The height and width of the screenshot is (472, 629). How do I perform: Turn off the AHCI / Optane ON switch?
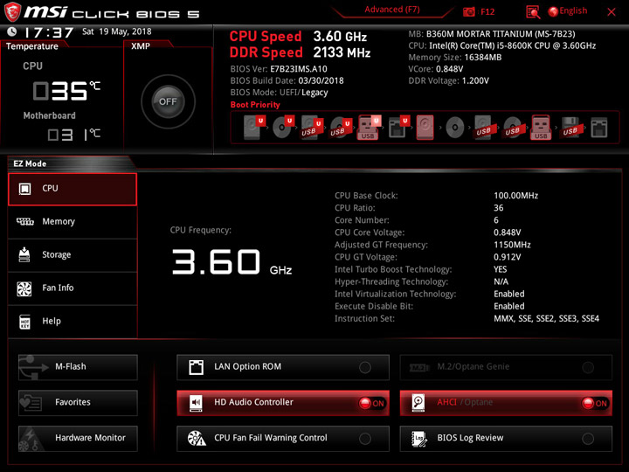595,403
